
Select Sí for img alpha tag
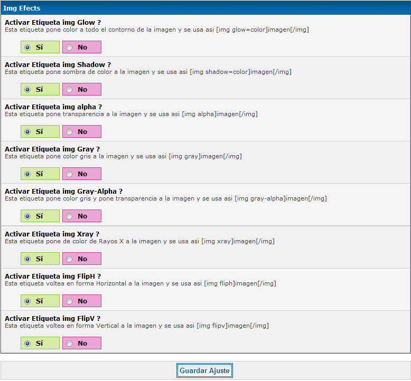point(27,132)
